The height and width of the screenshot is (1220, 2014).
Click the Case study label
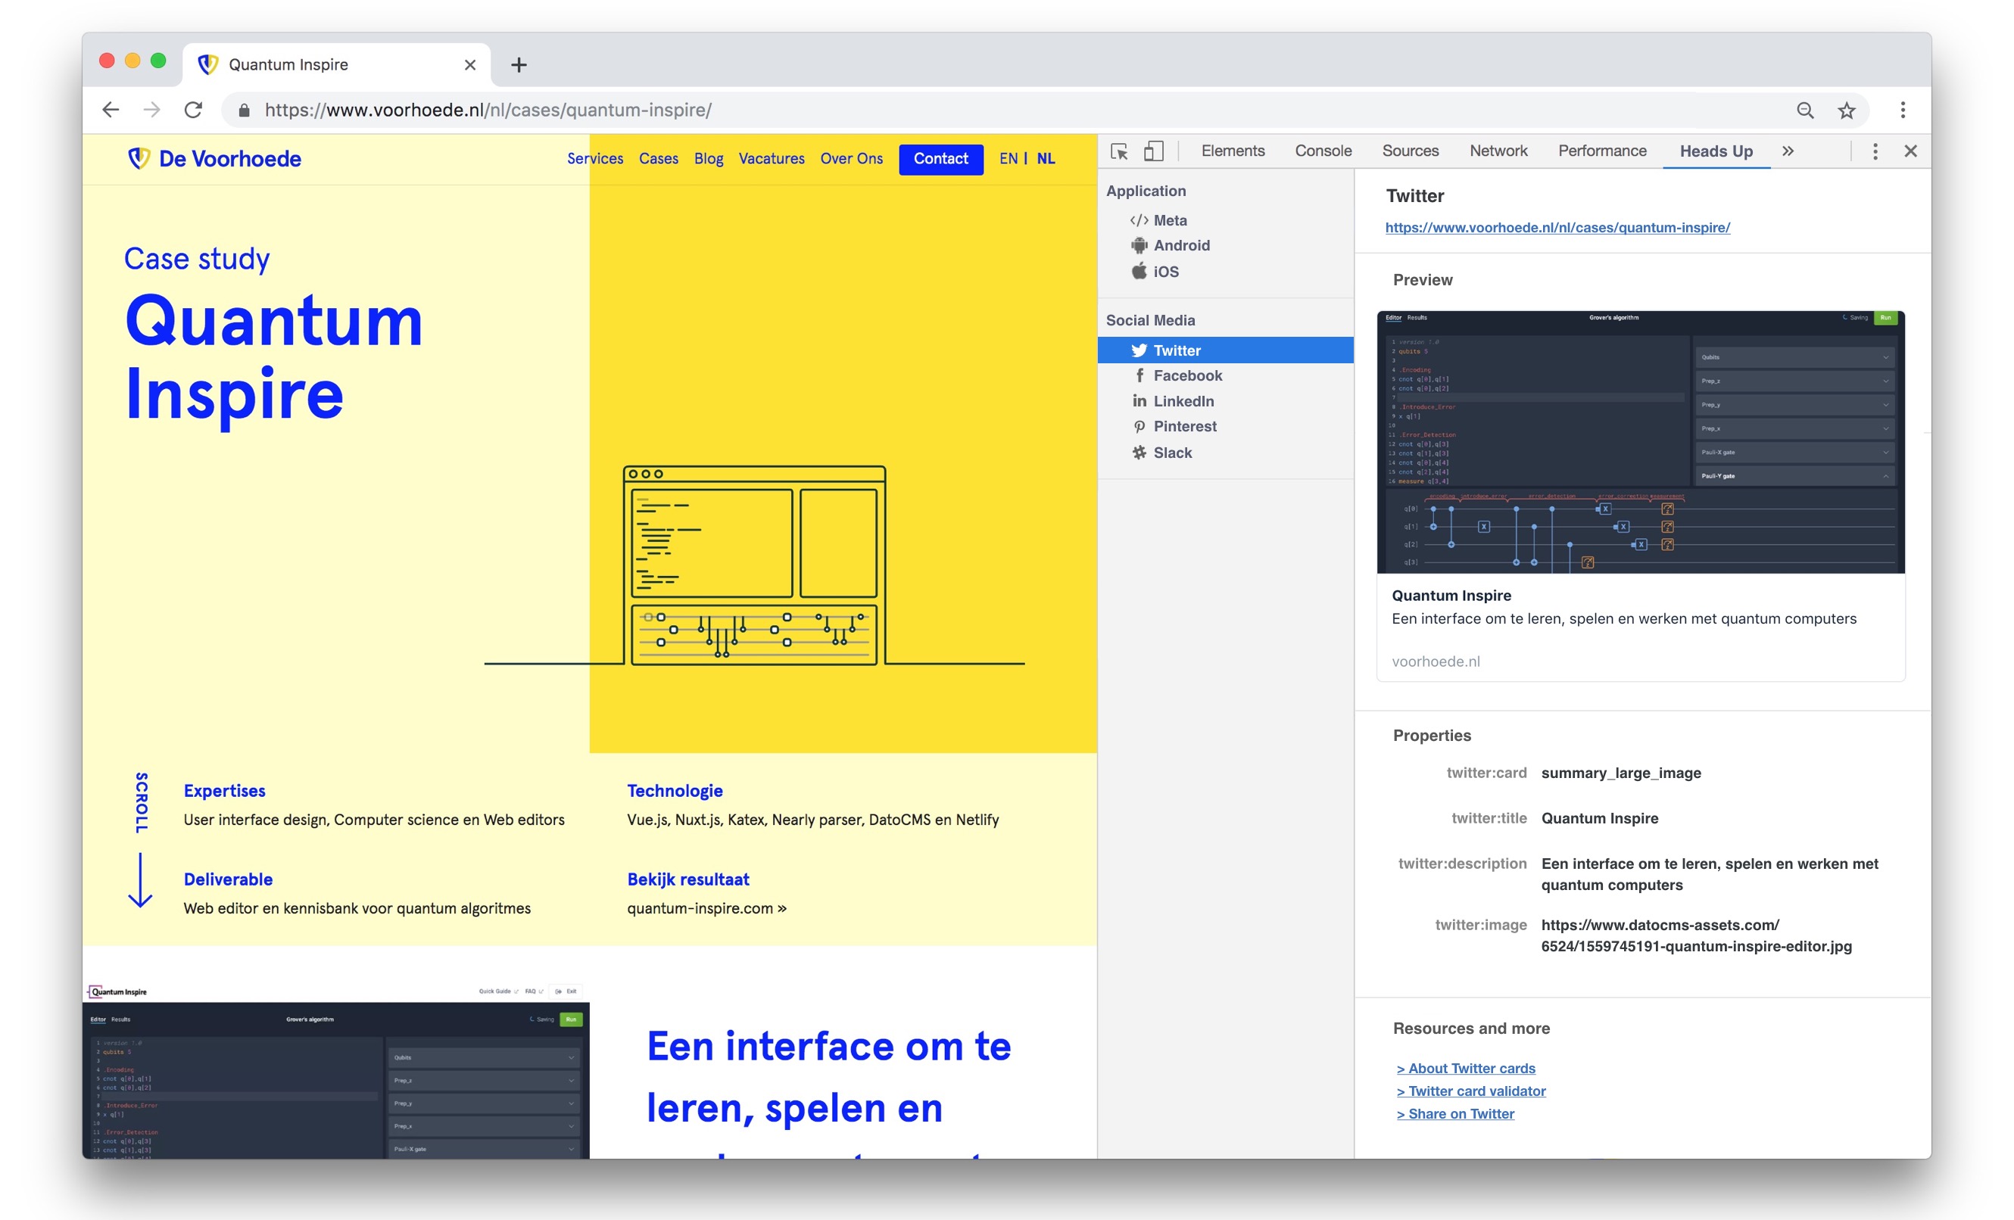197,259
